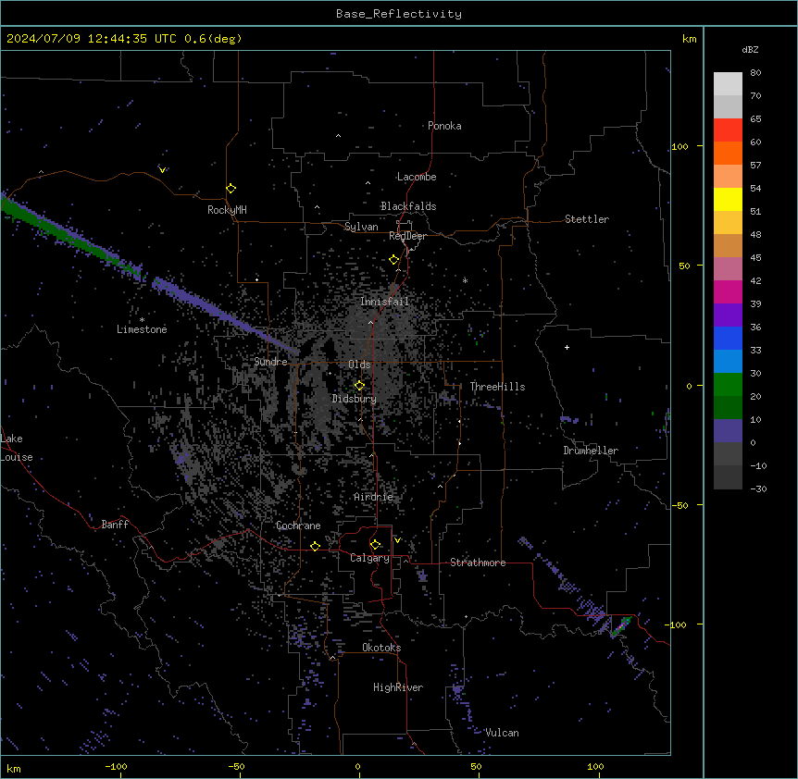Click the Strathmore city label

click(478, 563)
